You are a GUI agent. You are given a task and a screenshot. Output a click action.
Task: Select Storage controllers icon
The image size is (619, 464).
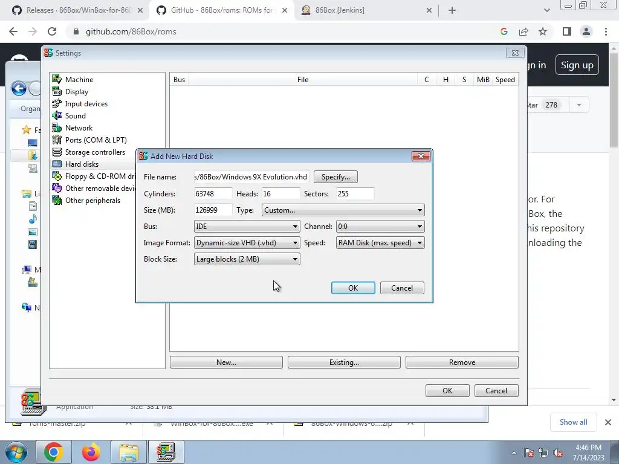(57, 152)
